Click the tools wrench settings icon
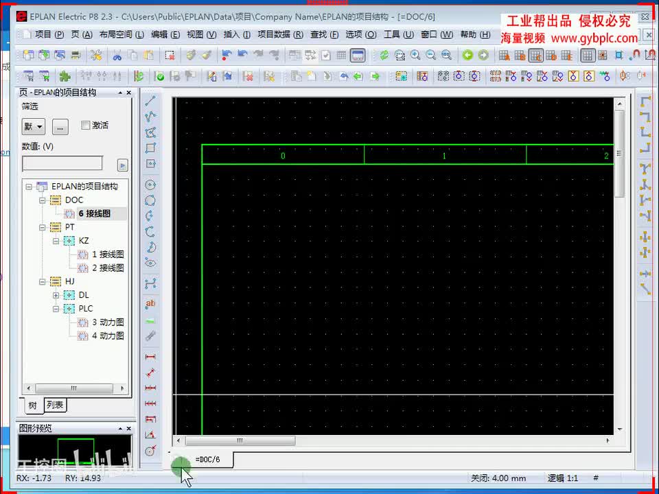This screenshot has width=659, height=494. click(96, 55)
